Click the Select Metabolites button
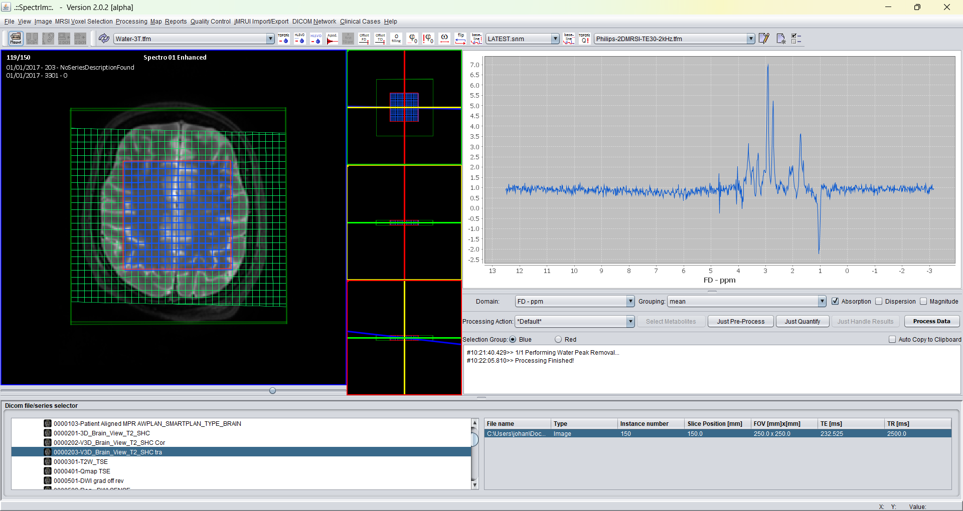 671,321
